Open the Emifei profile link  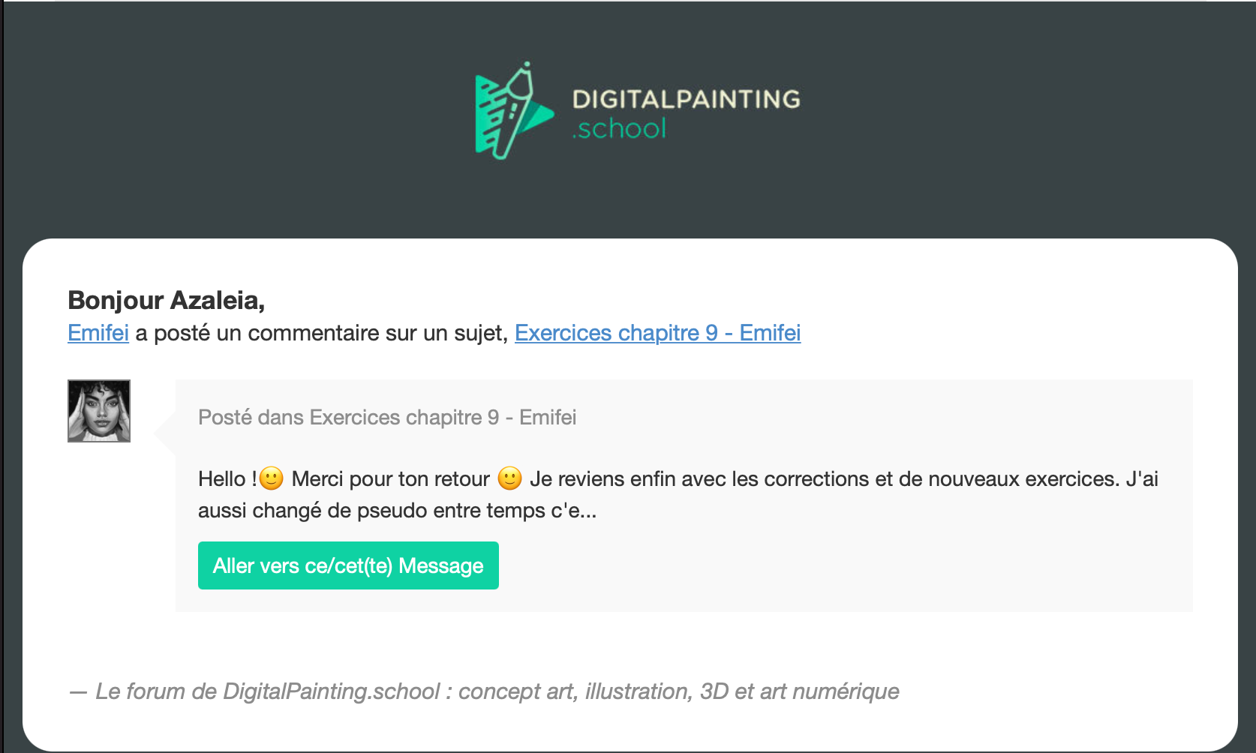click(98, 333)
